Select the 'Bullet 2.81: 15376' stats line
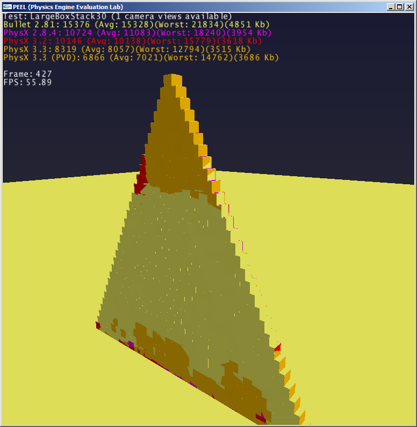This screenshot has width=417, height=427. [x=136, y=25]
